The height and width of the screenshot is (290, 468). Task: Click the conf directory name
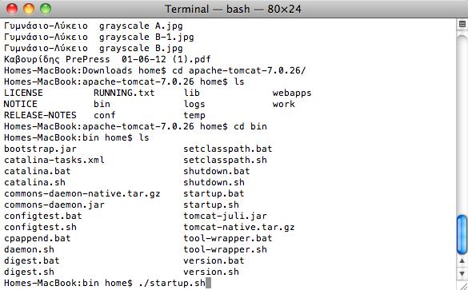click(x=105, y=115)
